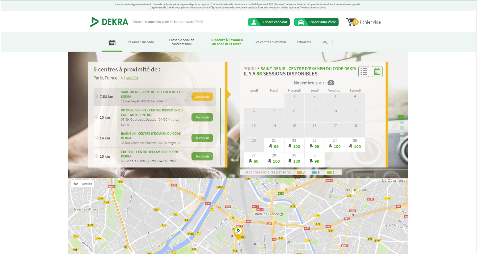Image resolution: width=477 pixels, height=254 pixels.
Task: Choose the Bagneux exam centre
Action: click(x=202, y=138)
